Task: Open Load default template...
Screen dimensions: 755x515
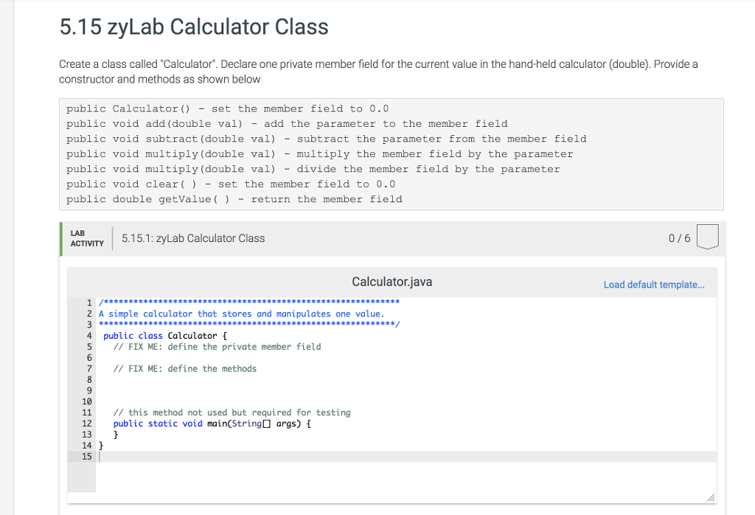Action: click(653, 284)
